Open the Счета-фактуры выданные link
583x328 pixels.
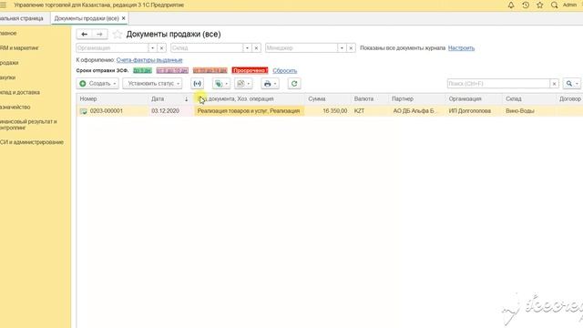[x=149, y=60]
